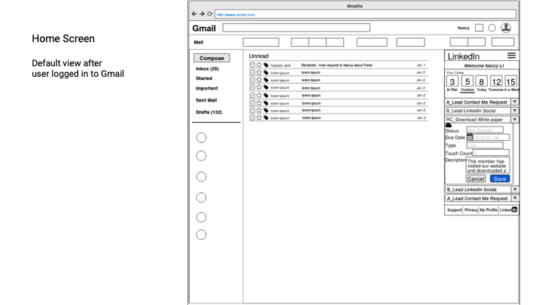The height and width of the screenshot is (305, 542).
Task: Click the user profile avatar icon
Action: 506,28
